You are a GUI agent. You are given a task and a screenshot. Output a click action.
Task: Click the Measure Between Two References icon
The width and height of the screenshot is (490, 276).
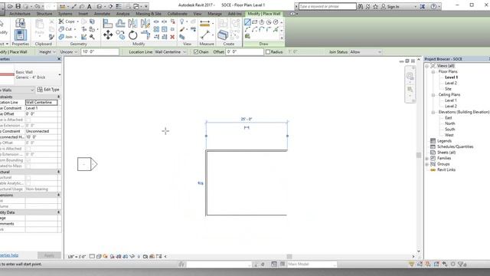click(x=204, y=34)
